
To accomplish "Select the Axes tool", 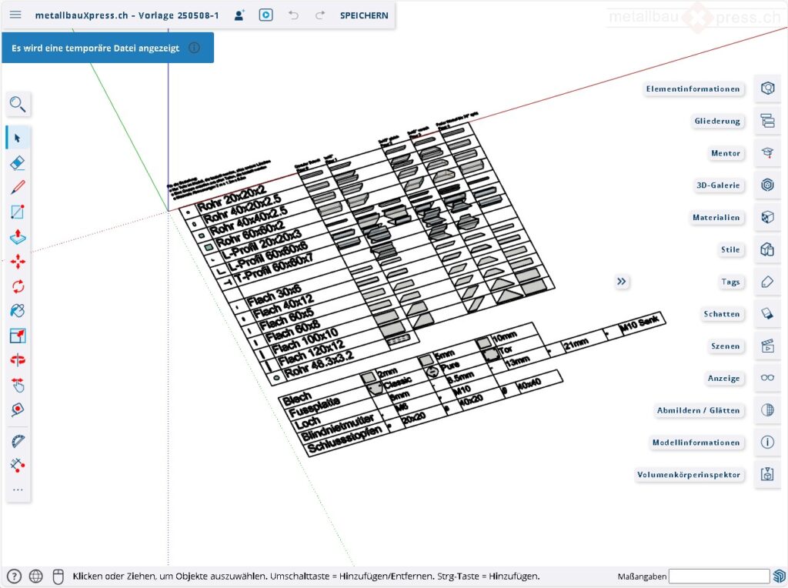I will tap(18, 465).
